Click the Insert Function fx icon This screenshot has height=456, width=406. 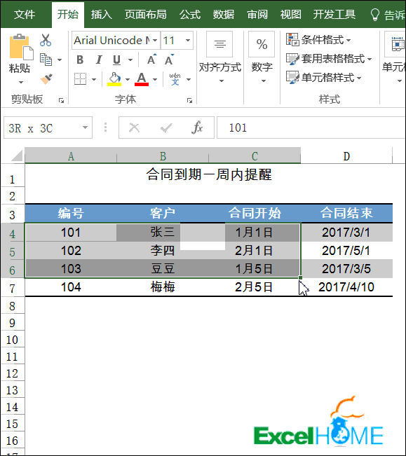(x=197, y=127)
